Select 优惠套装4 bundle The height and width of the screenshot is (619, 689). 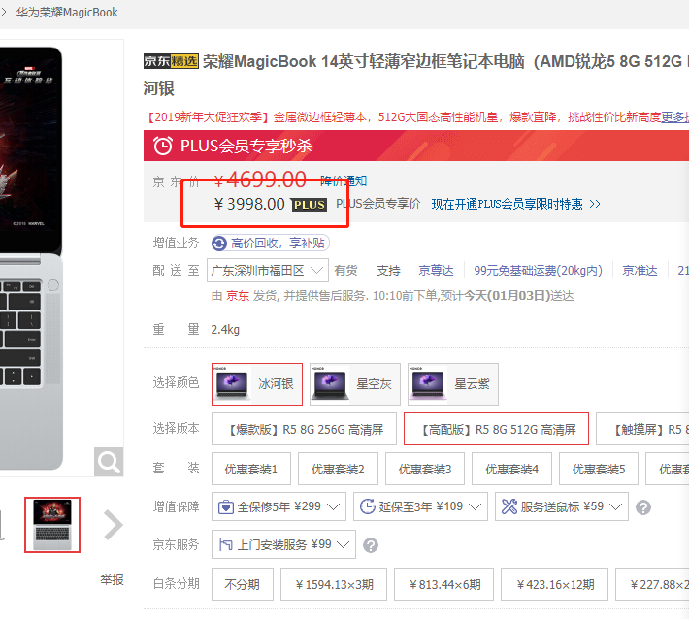(512, 469)
